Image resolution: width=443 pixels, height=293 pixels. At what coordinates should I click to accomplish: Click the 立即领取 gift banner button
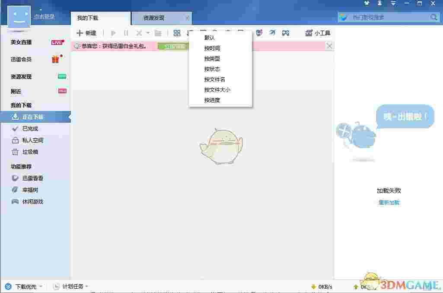coord(173,46)
